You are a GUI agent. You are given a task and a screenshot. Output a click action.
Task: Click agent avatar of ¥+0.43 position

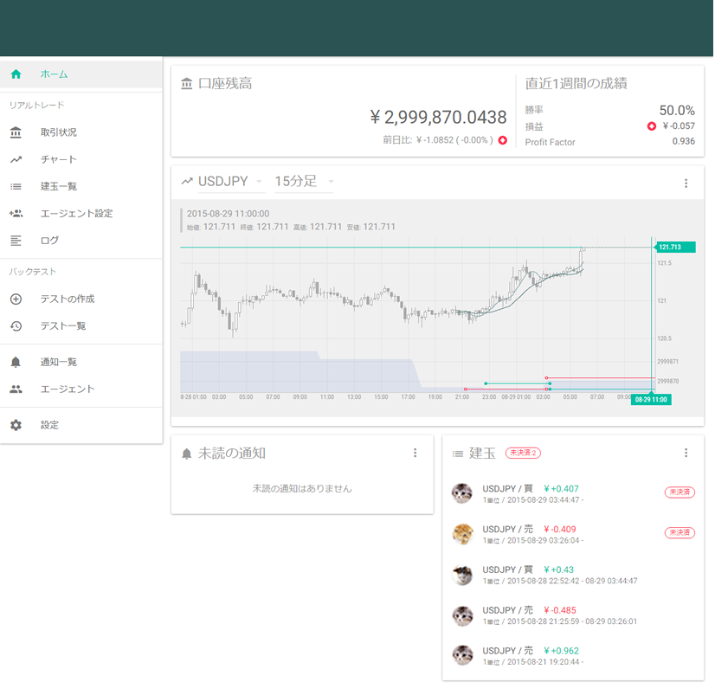click(462, 575)
